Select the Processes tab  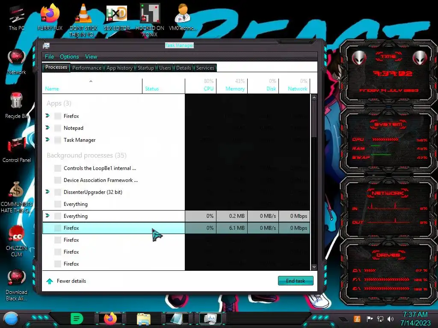point(56,67)
